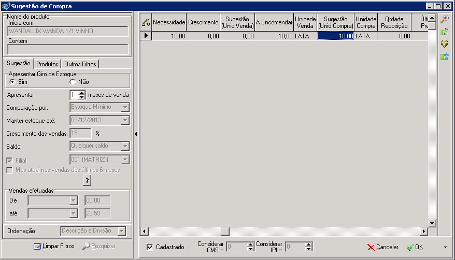Decrease the Considerar IPI value
Image resolution: width=455 pixels, height=260 pixels.
click(309, 249)
